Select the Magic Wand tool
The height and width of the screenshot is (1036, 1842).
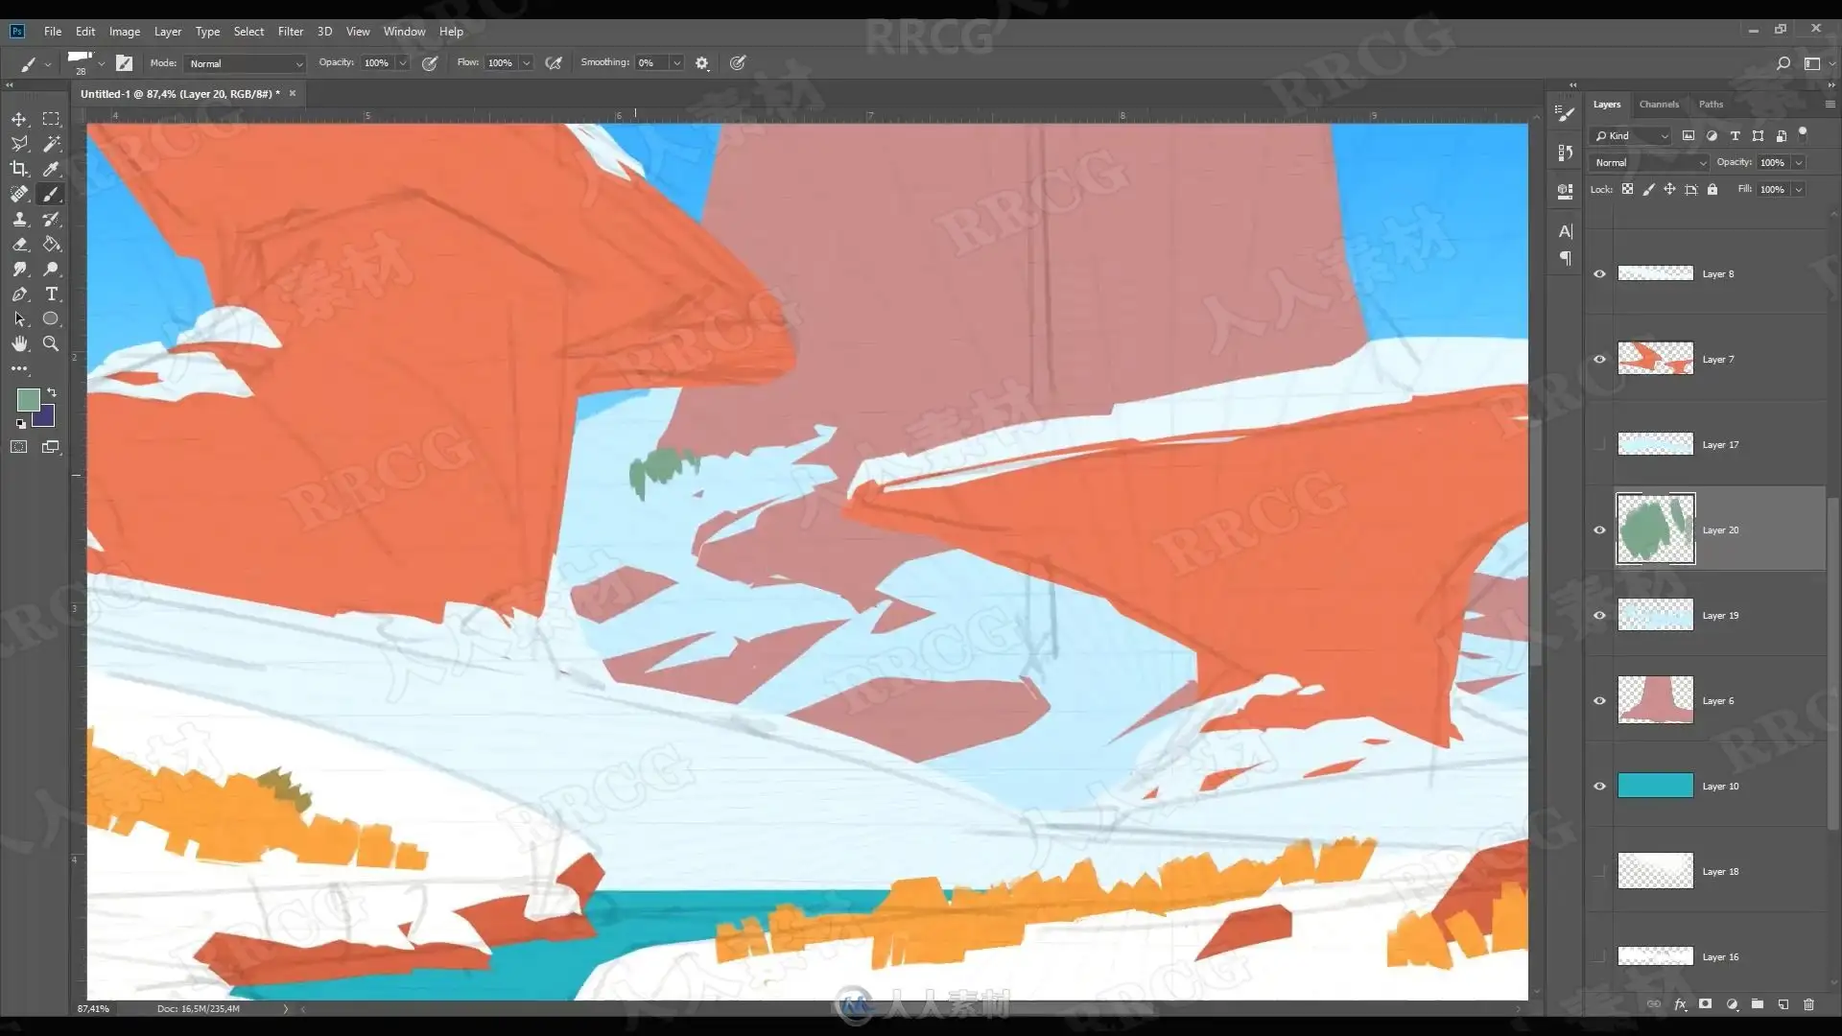click(51, 144)
